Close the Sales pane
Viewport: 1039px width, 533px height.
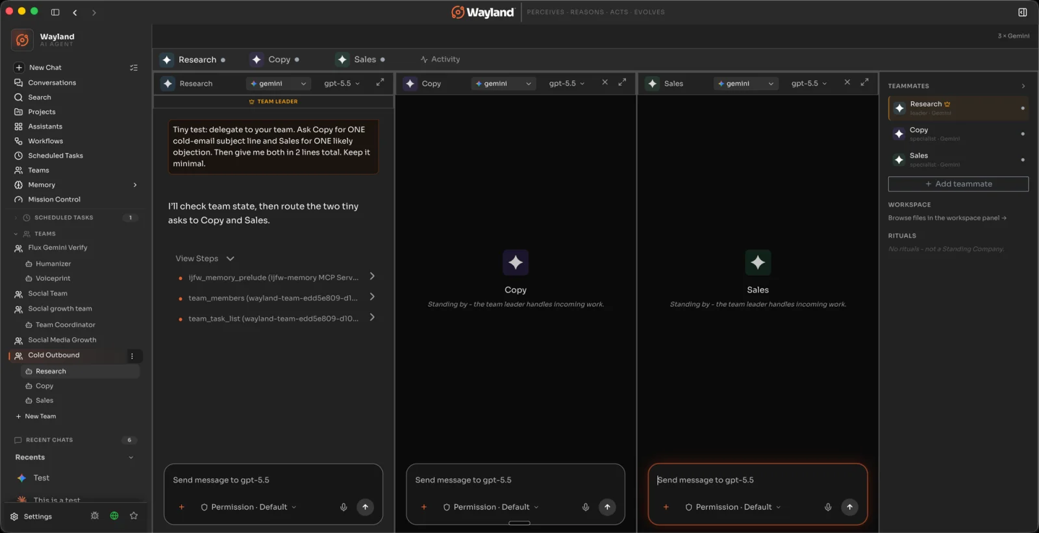[x=847, y=82]
